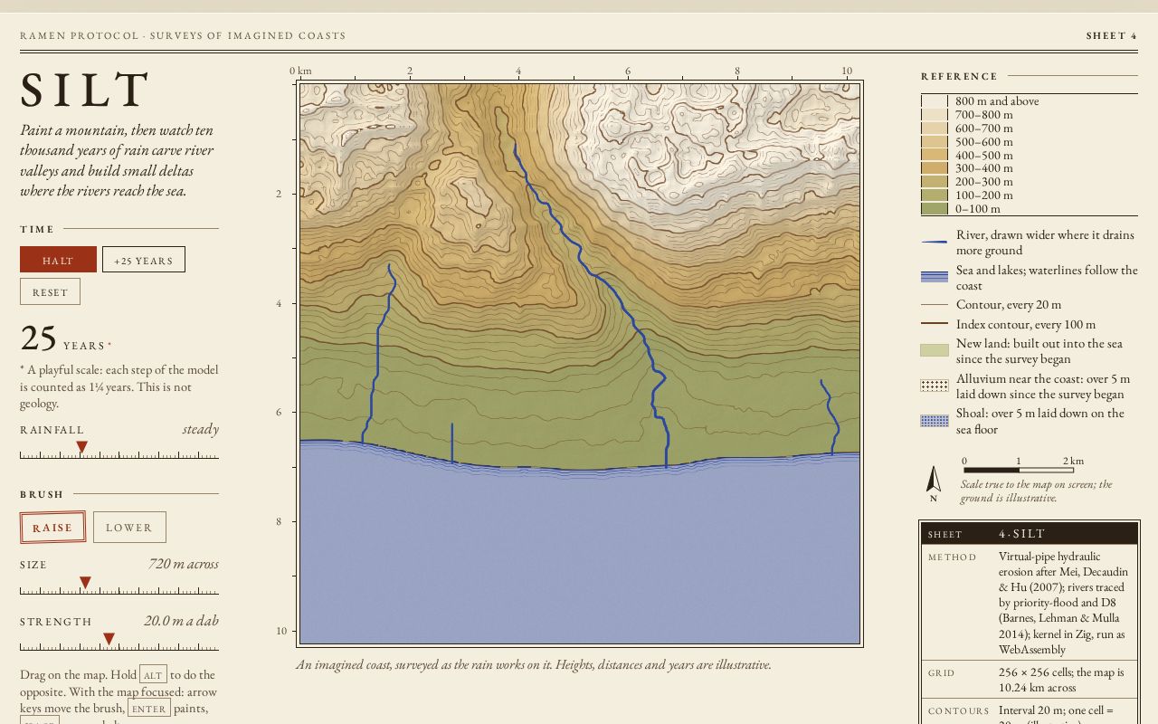The width and height of the screenshot is (1158, 724).
Task: Click the 300–400 m legend swatch
Action: [935, 168]
